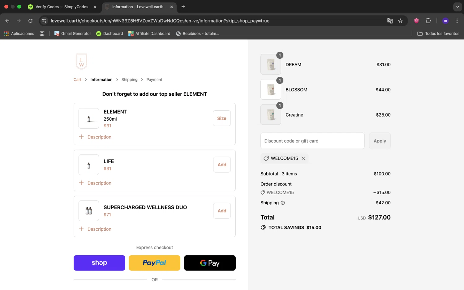Click the DREAM product image
464x290 pixels.
click(271, 64)
